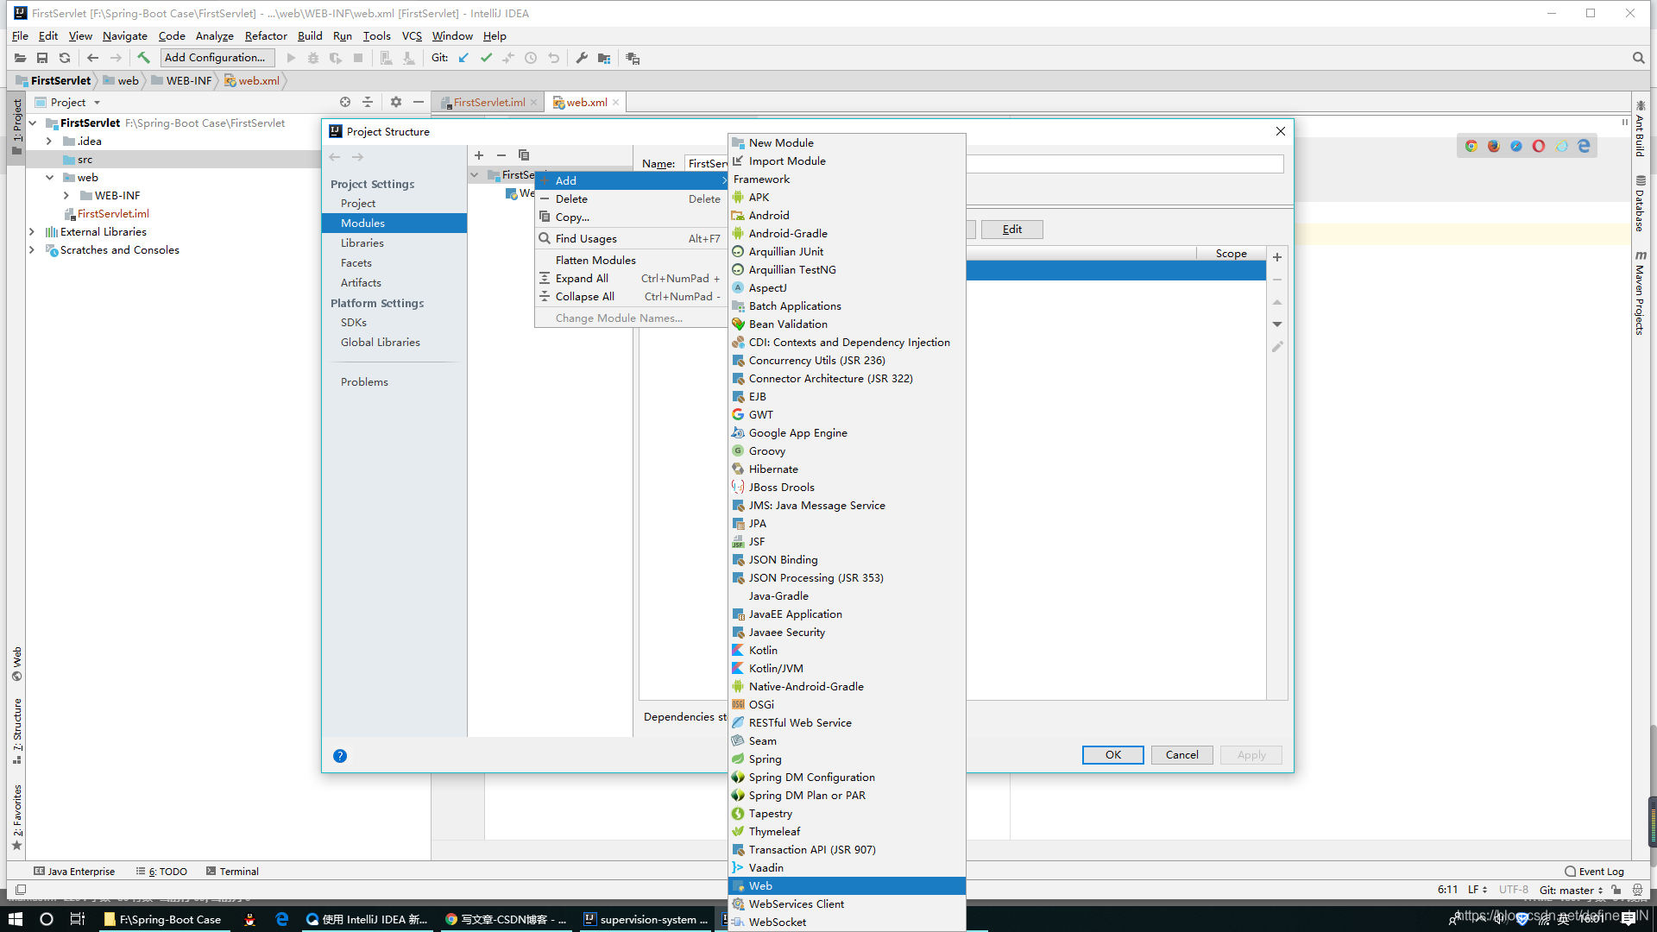This screenshot has height=932, width=1657.
Task: Click Add Configuration button
Action: click(217, 58)
